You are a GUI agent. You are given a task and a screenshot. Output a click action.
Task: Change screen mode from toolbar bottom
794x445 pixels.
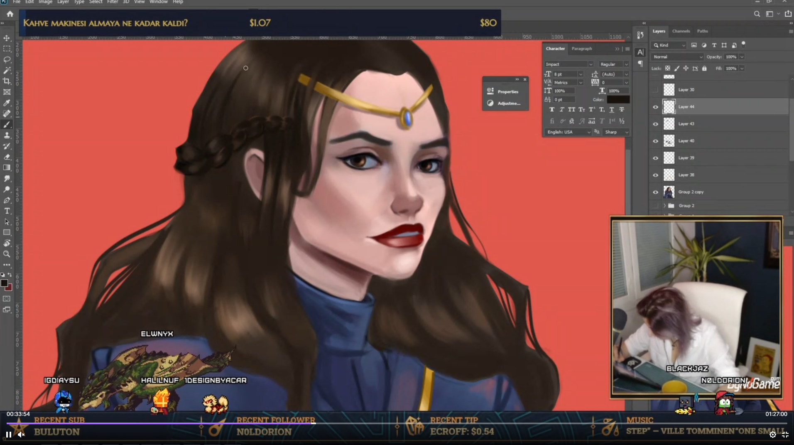7,310
